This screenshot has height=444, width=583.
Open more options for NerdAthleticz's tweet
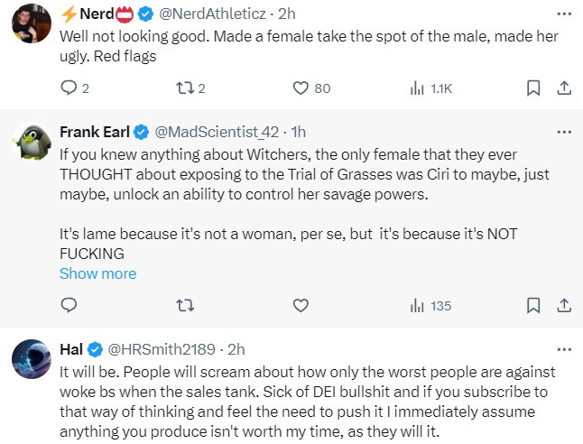point(564,14)
